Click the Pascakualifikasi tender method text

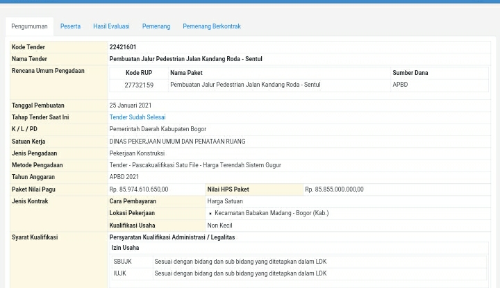pos(194,165)
